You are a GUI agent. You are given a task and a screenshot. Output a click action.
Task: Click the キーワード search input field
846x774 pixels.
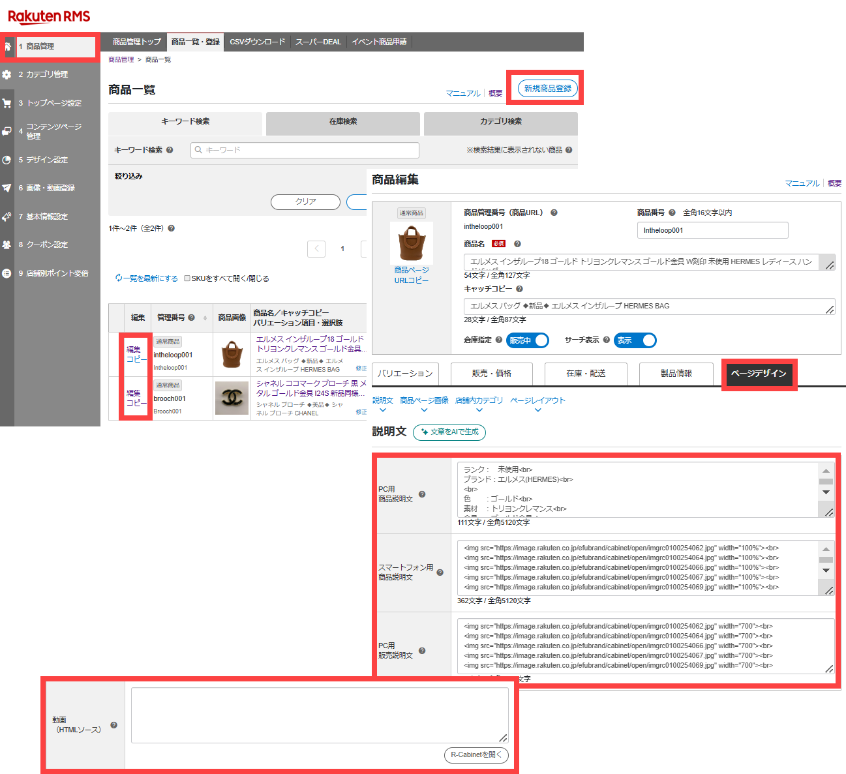(x=305, y=150)
